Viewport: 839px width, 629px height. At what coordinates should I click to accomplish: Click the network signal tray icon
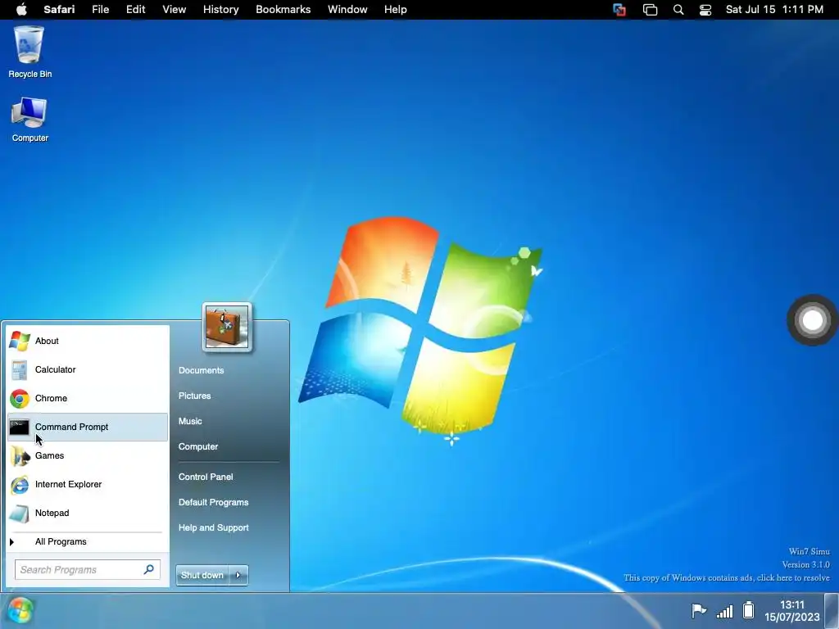point(724,611)
